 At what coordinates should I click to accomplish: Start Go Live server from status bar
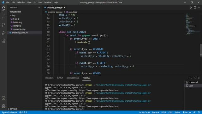187,112
